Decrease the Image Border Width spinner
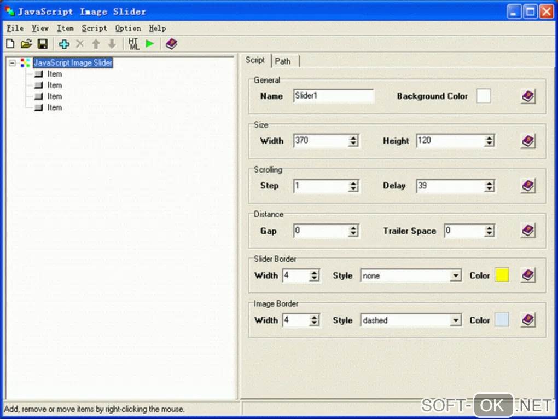Image resolution: width=558 pixels, height=419 pixels. click(x=314, y=323)
